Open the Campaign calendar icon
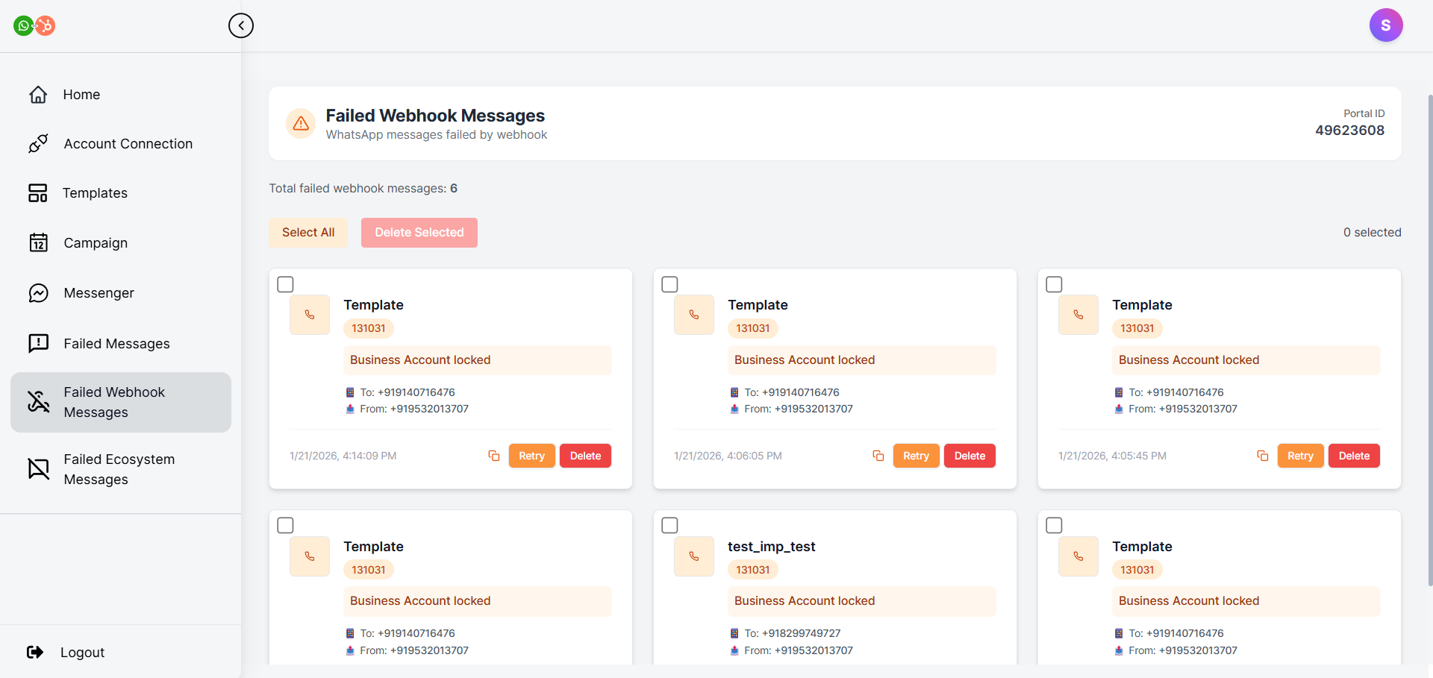 38,243
